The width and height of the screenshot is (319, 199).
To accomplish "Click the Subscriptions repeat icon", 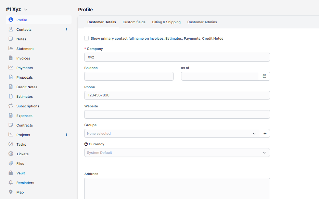I will (x=11, y=106).
